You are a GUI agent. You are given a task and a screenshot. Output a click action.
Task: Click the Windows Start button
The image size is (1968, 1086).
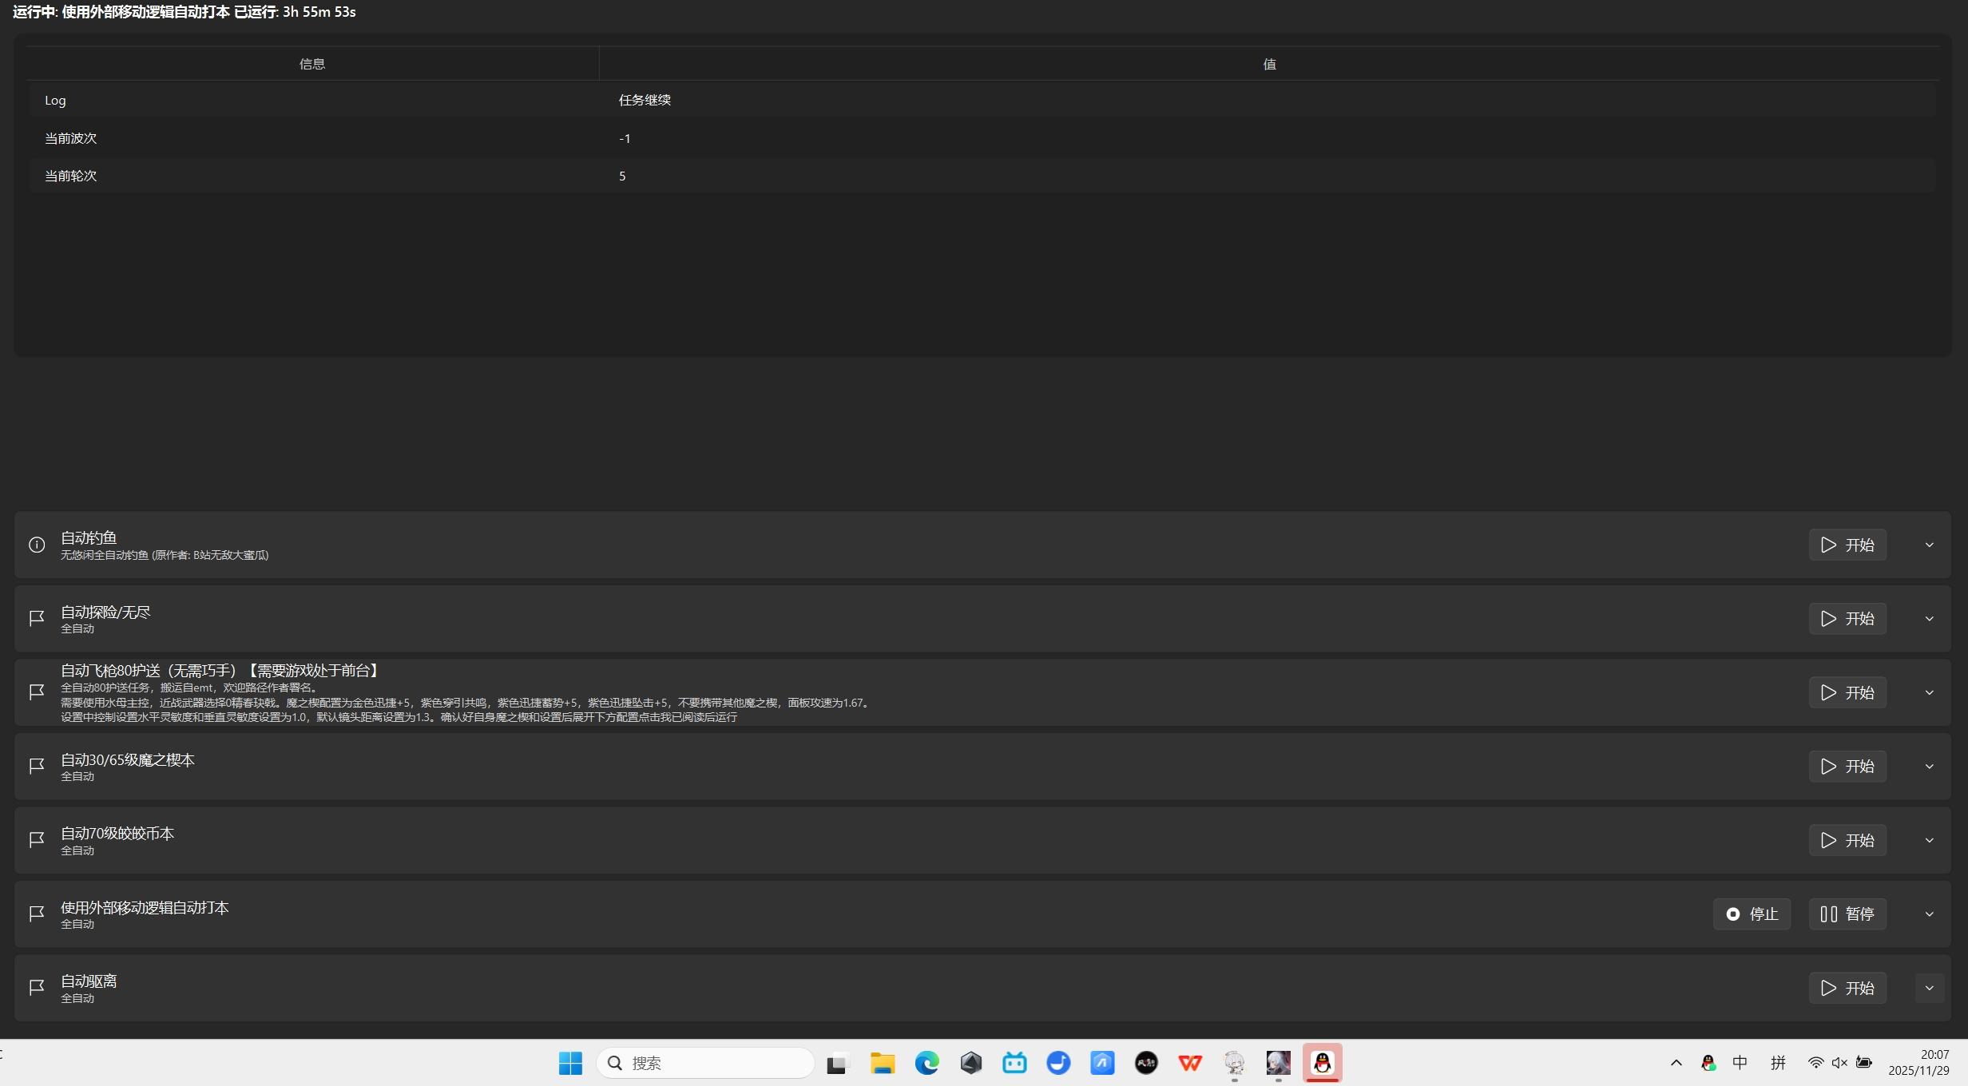(570, 1063)
